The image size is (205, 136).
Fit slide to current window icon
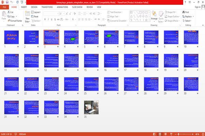(x=203, y=134)
